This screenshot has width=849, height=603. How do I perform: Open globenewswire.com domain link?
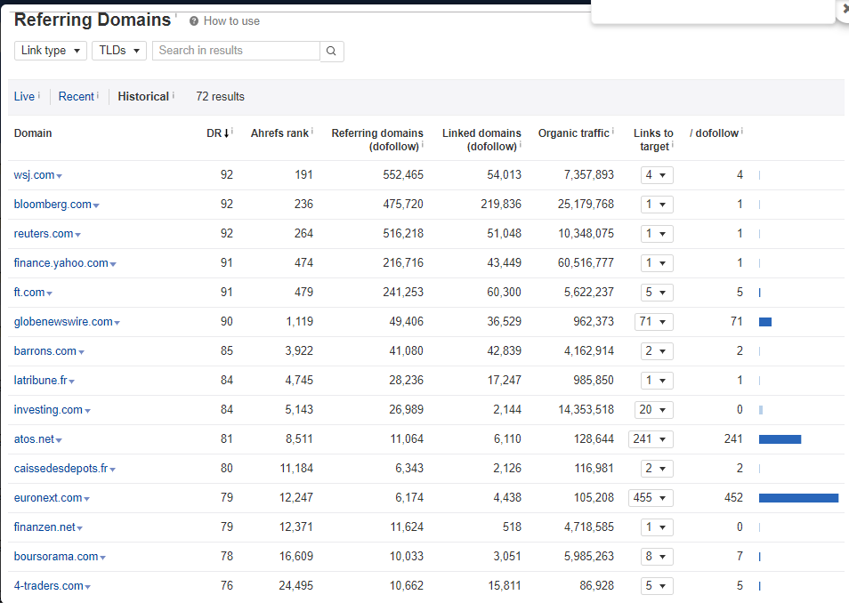[63, 322]
